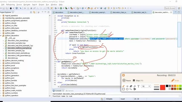This screenshot has width=182, height=102.
Task: Collapse the python_decorators folder
Action: [1, 35]
